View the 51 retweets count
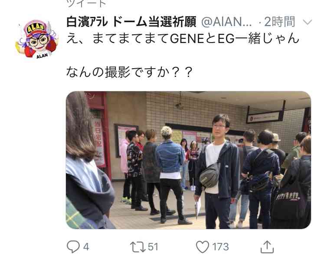Screen dimensions: 324x259 (x=153, y=247)
